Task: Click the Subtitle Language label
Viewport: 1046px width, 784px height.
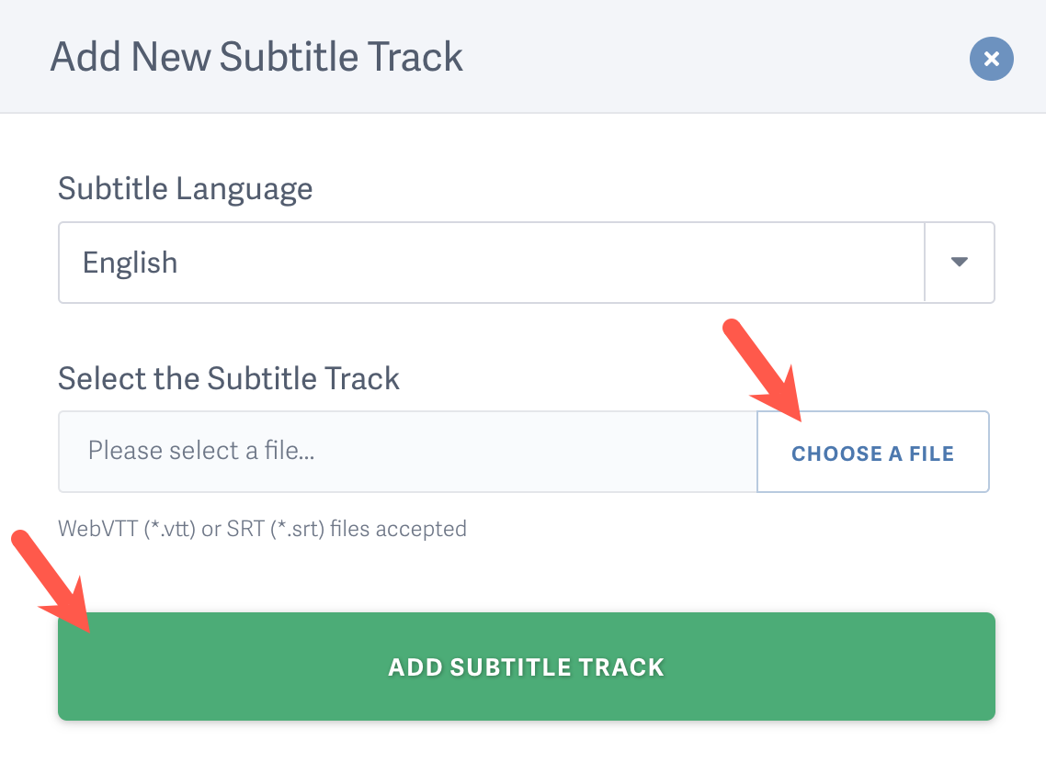Action: [185, 189]
